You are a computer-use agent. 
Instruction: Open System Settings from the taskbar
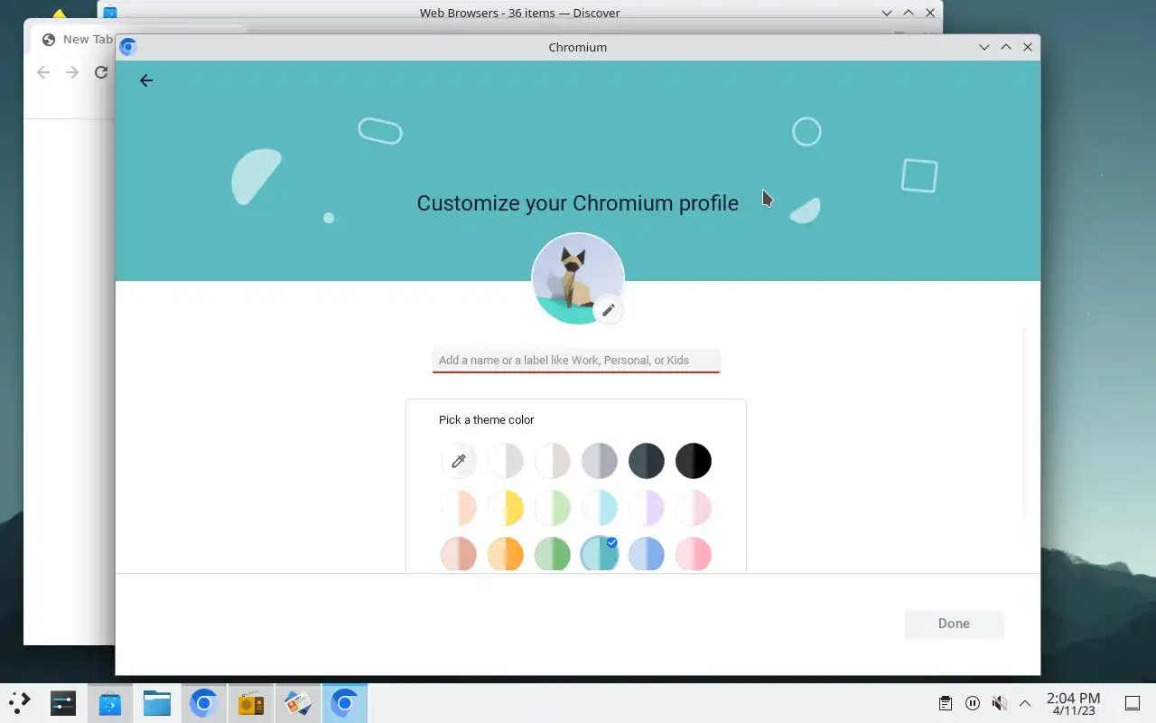click(x=63, y=702)
